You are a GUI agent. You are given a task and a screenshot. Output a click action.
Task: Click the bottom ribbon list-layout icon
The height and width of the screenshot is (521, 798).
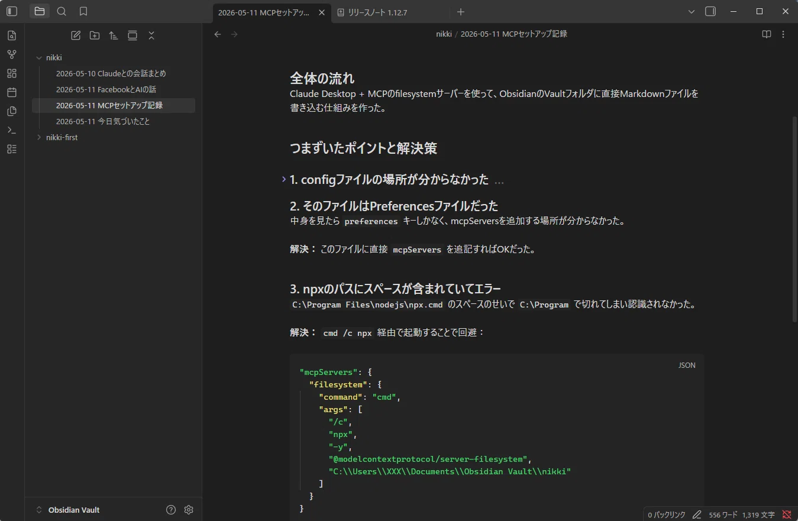pos(12,149)
